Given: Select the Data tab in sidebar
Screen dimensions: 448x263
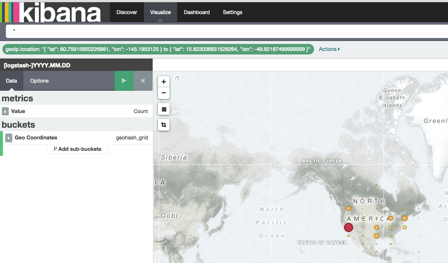Looking at the screenshot, I should pos(11,81).
